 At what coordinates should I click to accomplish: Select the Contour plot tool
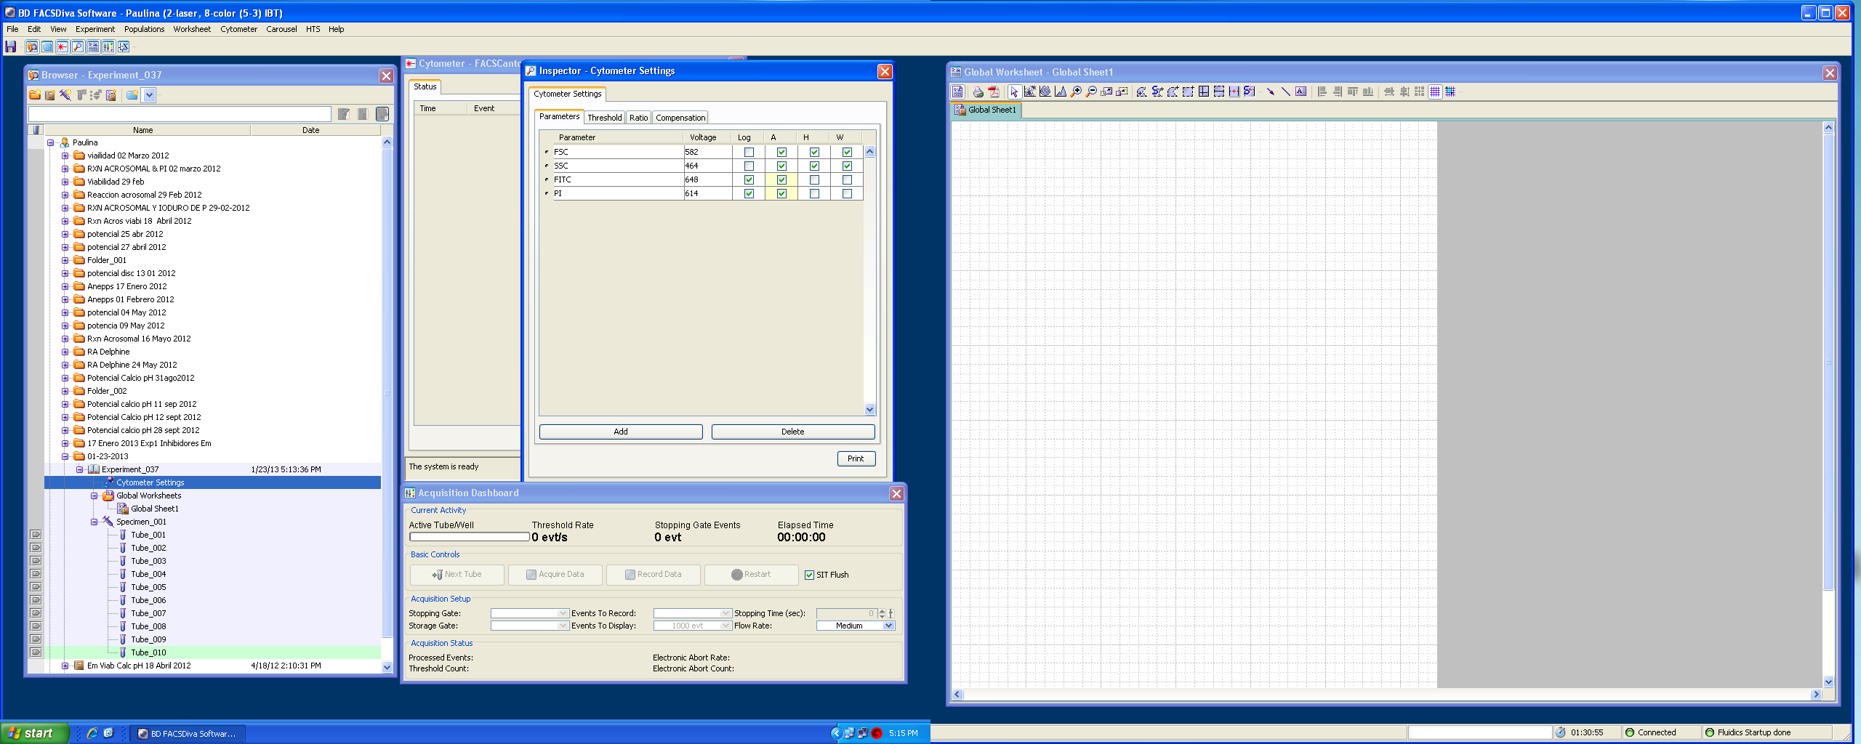(1045, 92)
